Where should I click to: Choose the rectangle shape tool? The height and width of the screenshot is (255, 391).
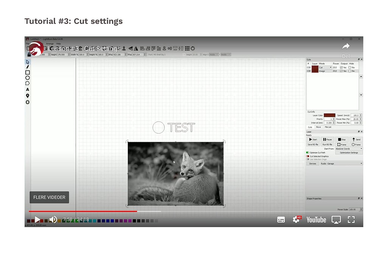(x=28, y=72)
